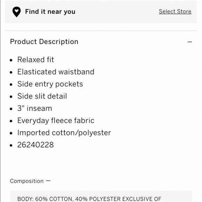The height and width of the screenshot is (202, 202).
Task: Select the Elasticated waistband bullet item
Action: click(56, 72)
